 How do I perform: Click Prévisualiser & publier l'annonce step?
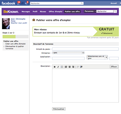tap(15, 47)
